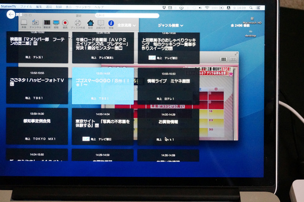Open the 情報ライブ ミヤネ屋 program tile
This screenshot has width=304, height=202.
168,85
